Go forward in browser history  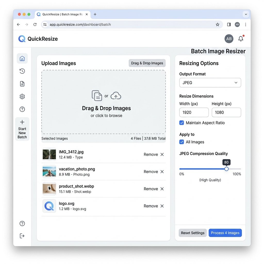27,24
